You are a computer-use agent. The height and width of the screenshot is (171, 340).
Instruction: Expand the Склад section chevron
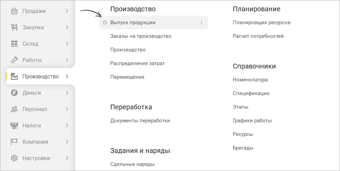click(x=67, y=44)
